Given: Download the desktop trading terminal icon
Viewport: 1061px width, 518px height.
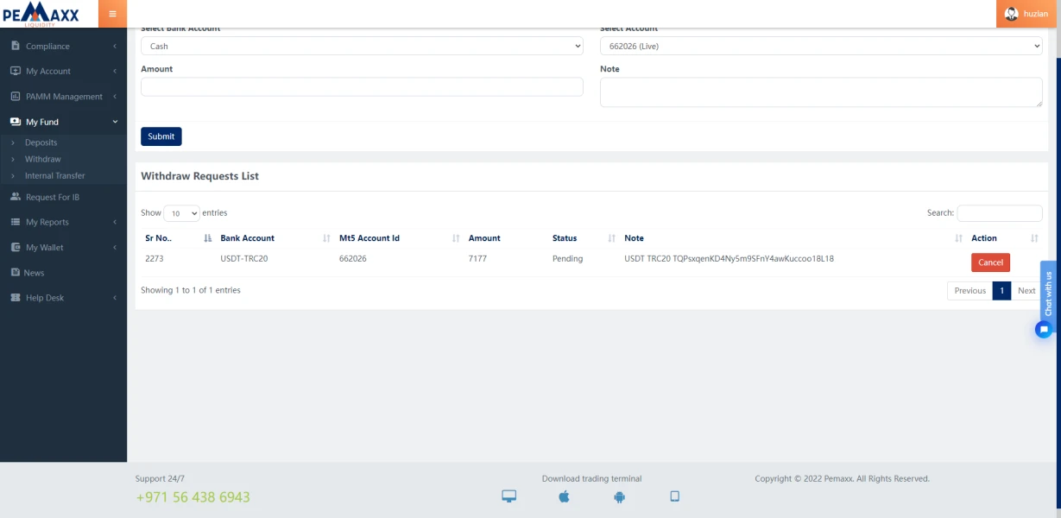Looking at the screenshot, I should point(509,496).
